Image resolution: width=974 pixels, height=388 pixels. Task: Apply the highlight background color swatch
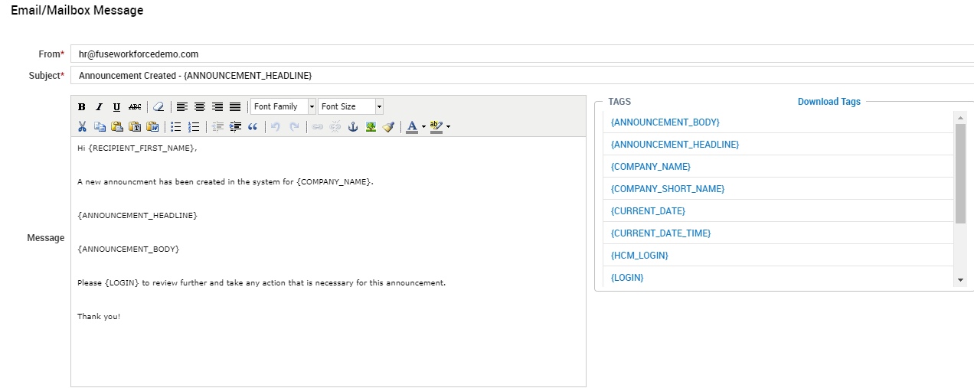point(436,127)
